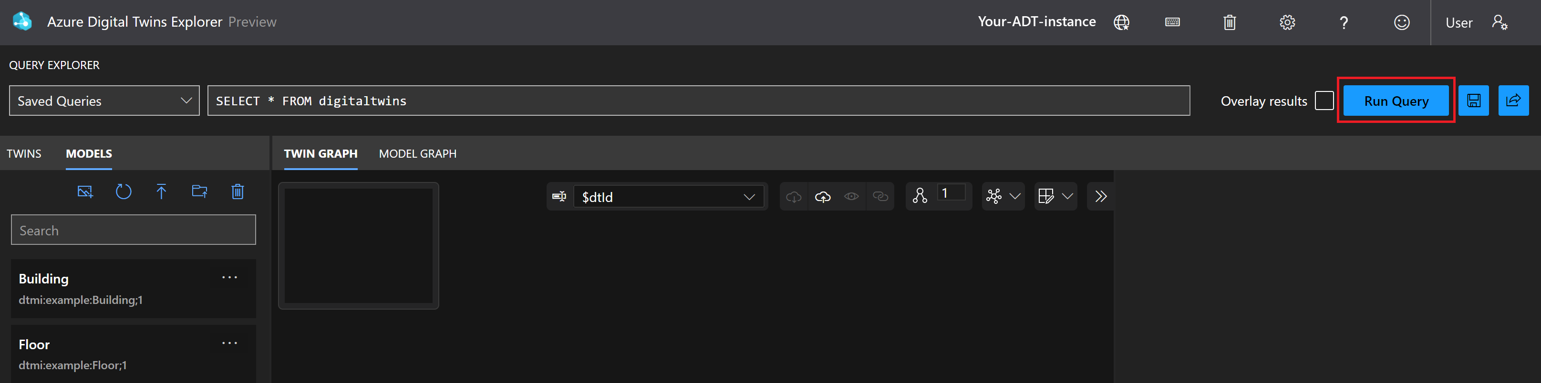Screen dimensions: 1541x383
Task: Save the current query
Action: [1474, 101]
